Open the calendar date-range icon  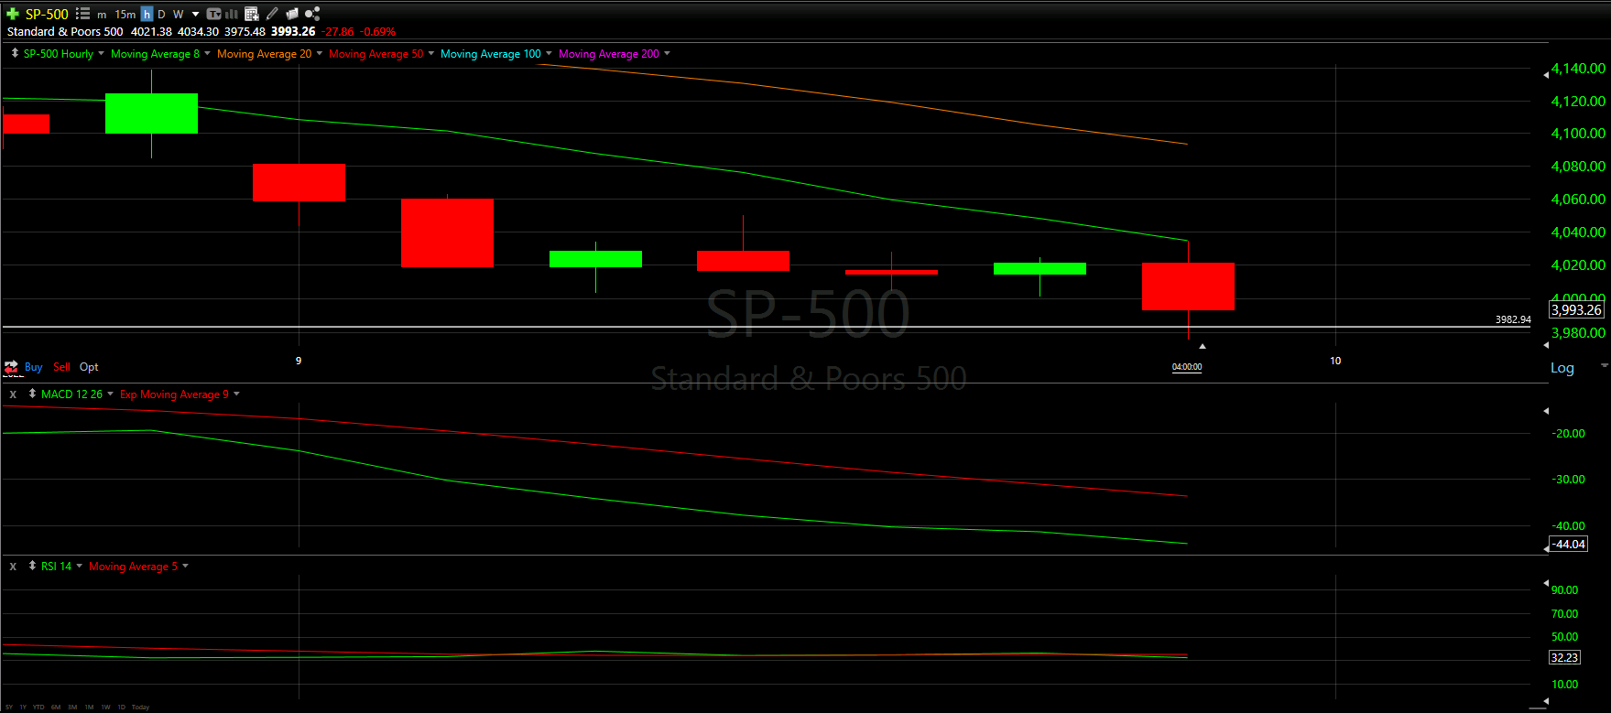[252, 14]
